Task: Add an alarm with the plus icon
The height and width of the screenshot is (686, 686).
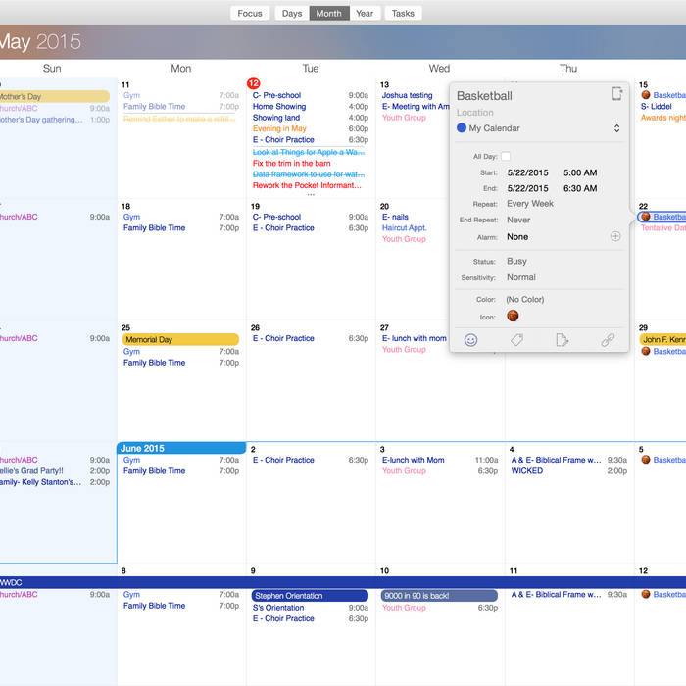Action: [x=615, y=236]
